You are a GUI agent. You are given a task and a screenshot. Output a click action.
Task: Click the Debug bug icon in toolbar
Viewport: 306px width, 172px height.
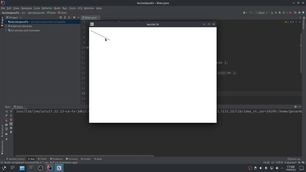click(x=276, y=13)
